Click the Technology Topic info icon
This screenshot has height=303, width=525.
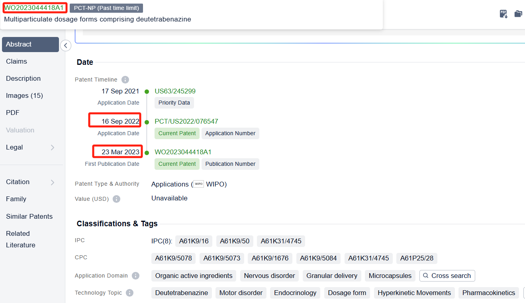point(129,293)
